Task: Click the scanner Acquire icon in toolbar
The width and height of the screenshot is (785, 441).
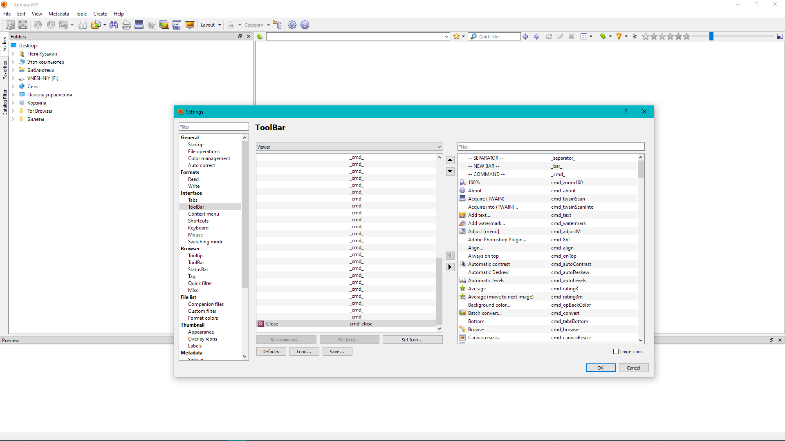Action: click(139, 25)
